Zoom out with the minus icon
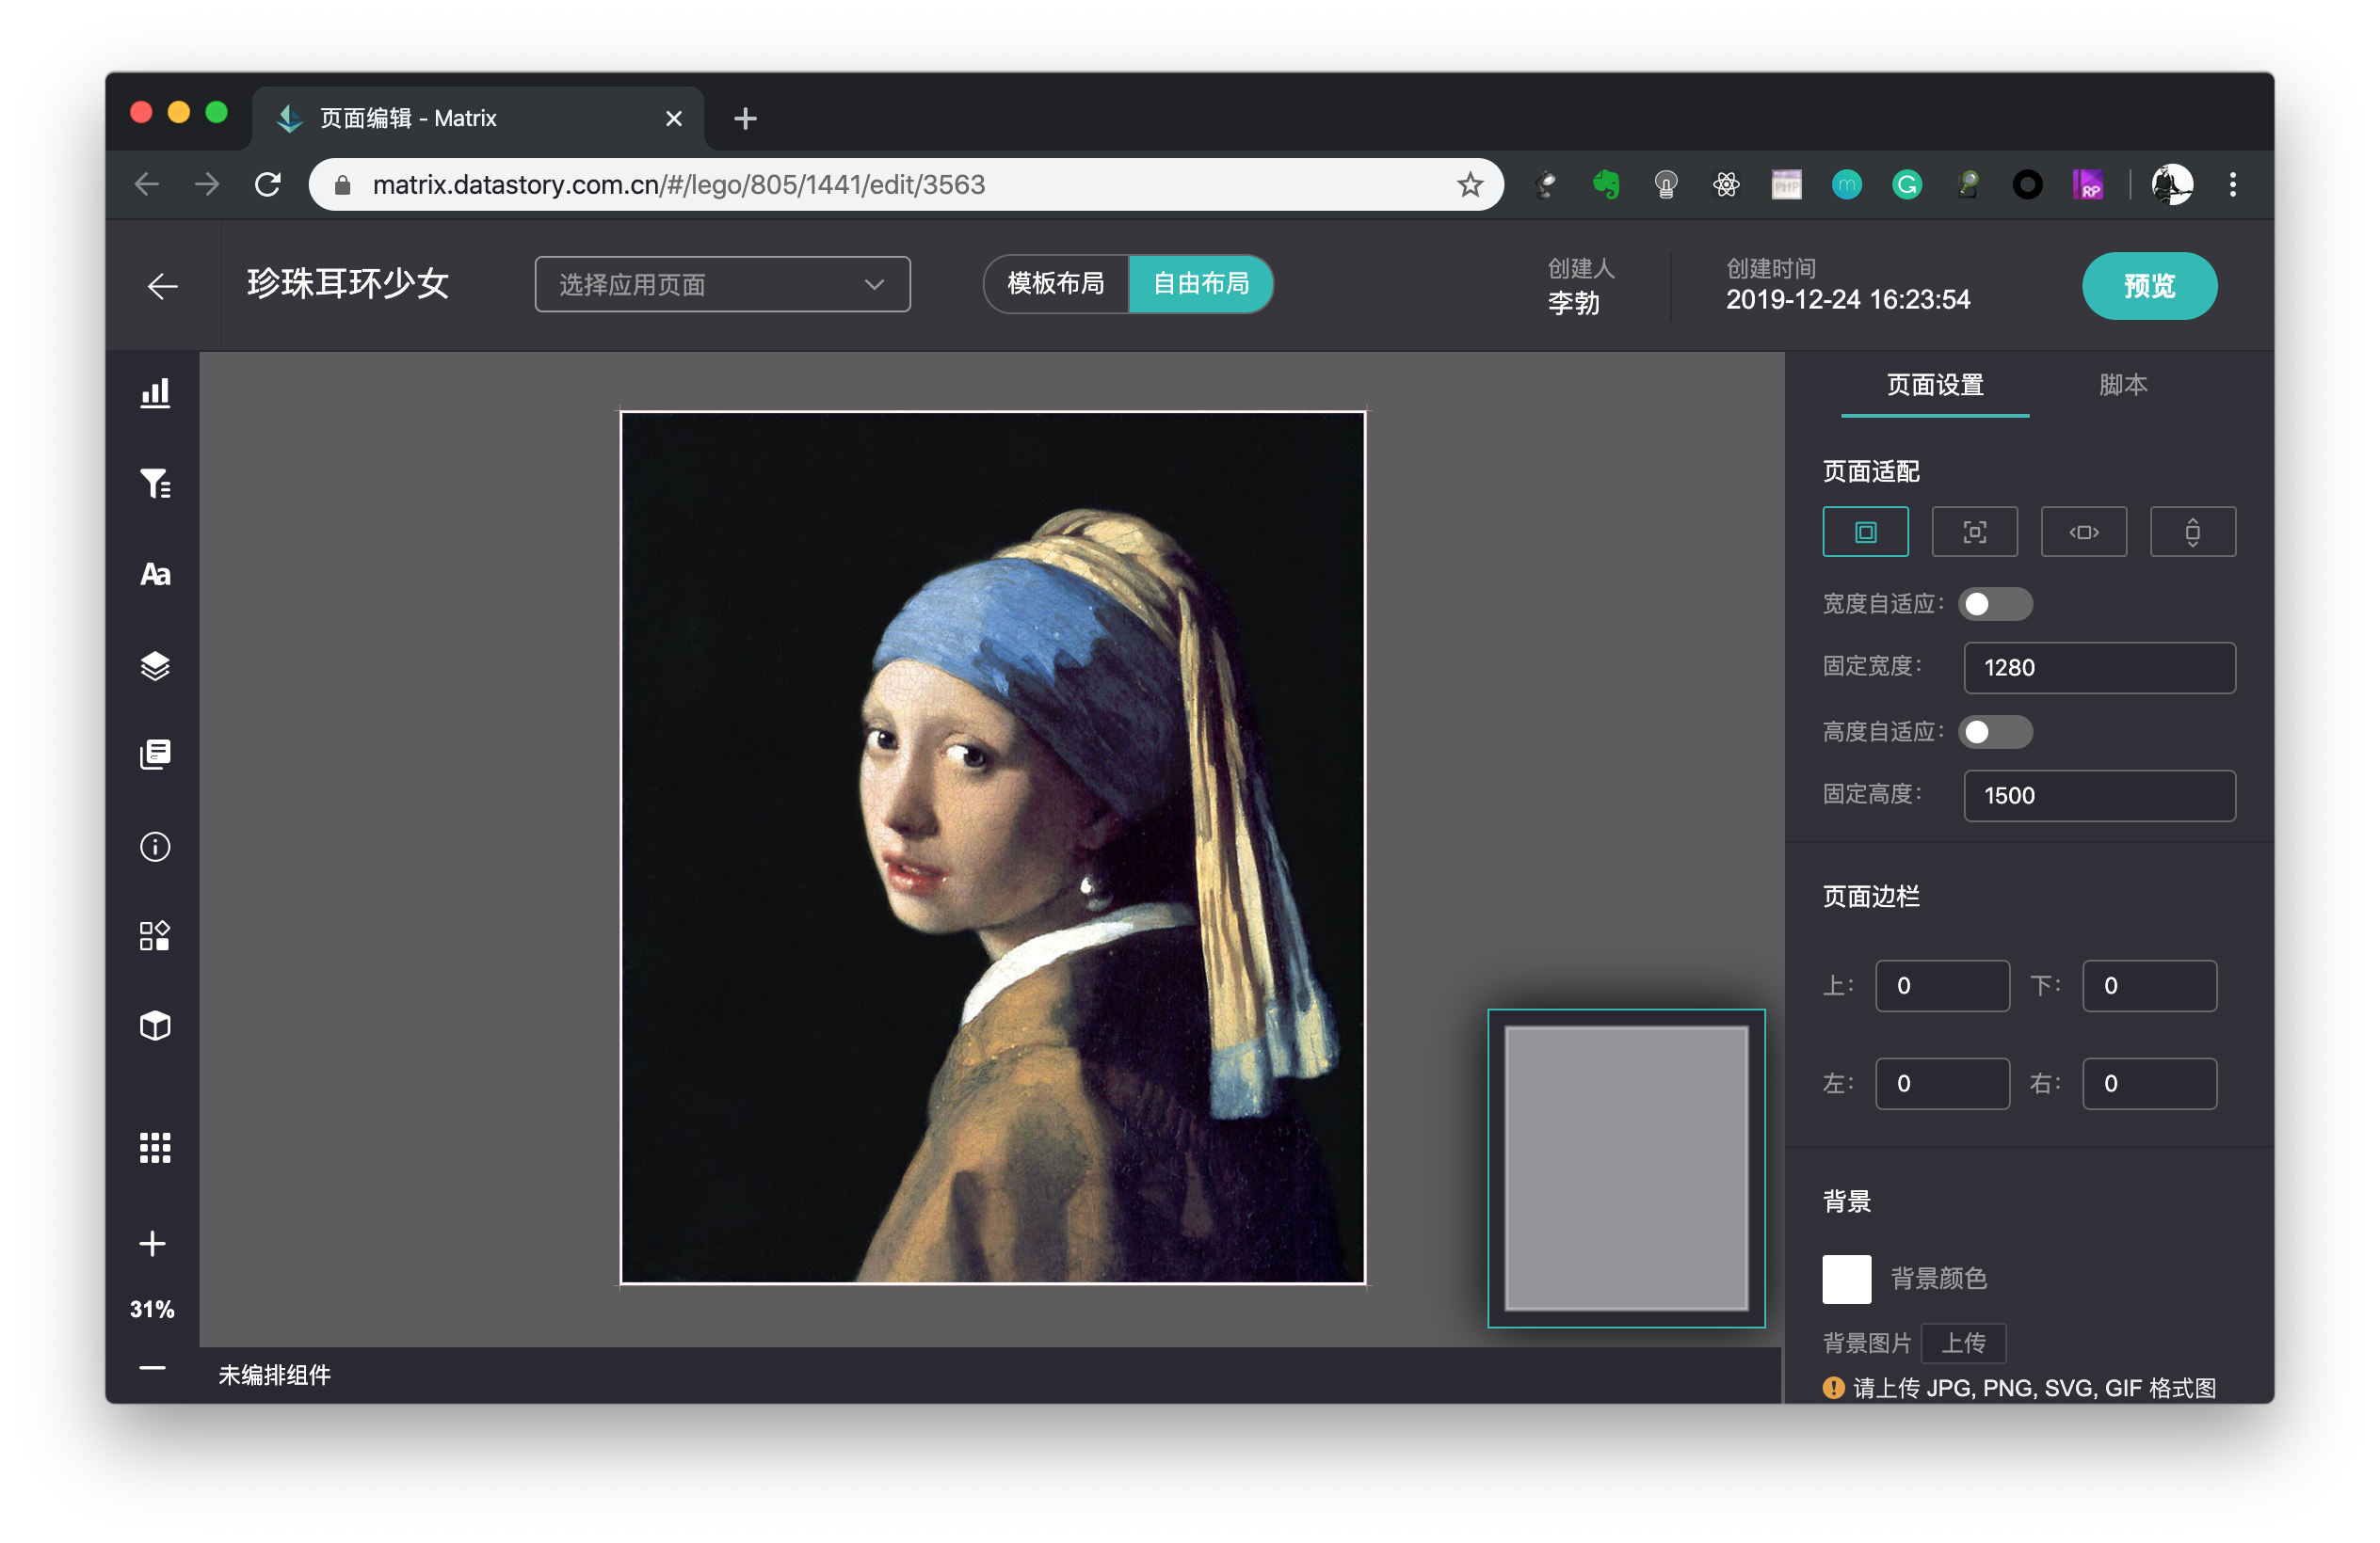The height and width of the screenshot is (1543, 2380). (152, 1368)
